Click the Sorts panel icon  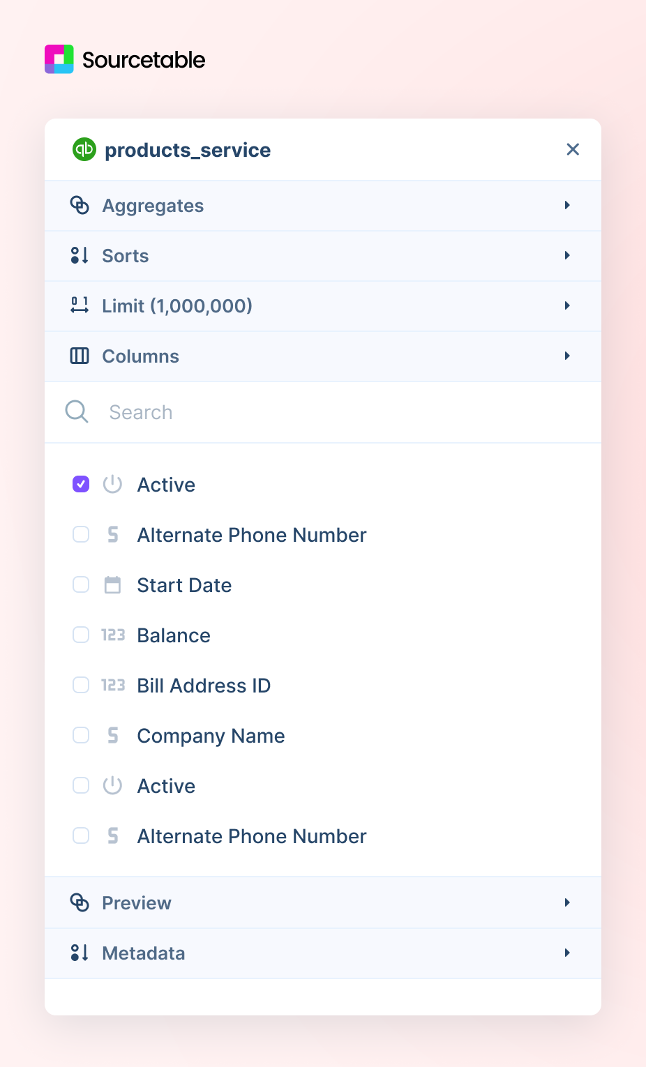tap(80, 255)
